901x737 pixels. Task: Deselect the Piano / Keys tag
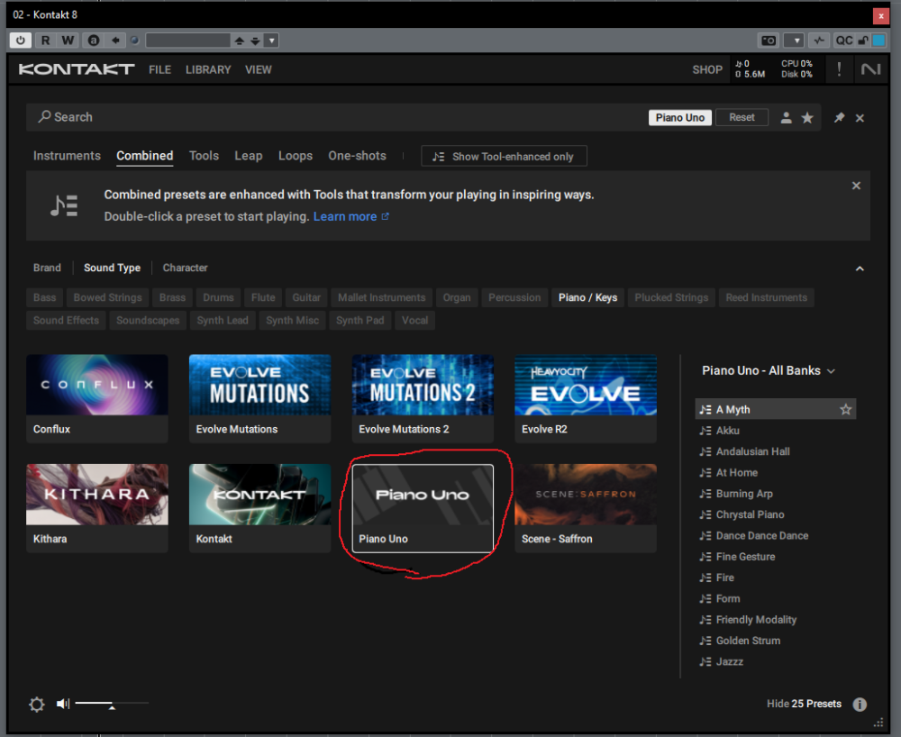tap(587, 297)
